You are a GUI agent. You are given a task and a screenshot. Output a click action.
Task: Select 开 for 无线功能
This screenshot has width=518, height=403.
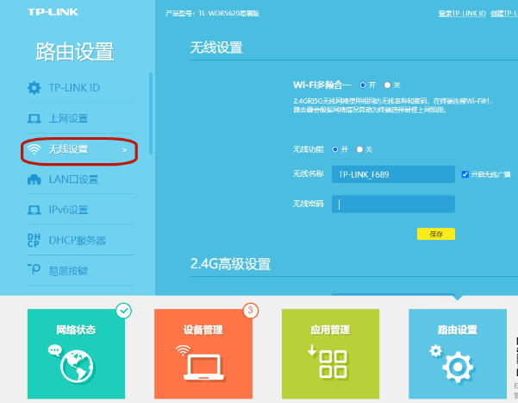(335, 149)
